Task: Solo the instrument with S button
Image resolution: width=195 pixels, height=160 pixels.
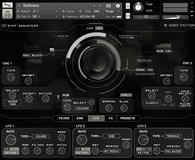Action: pyautogui.click(x=128, y=6)
